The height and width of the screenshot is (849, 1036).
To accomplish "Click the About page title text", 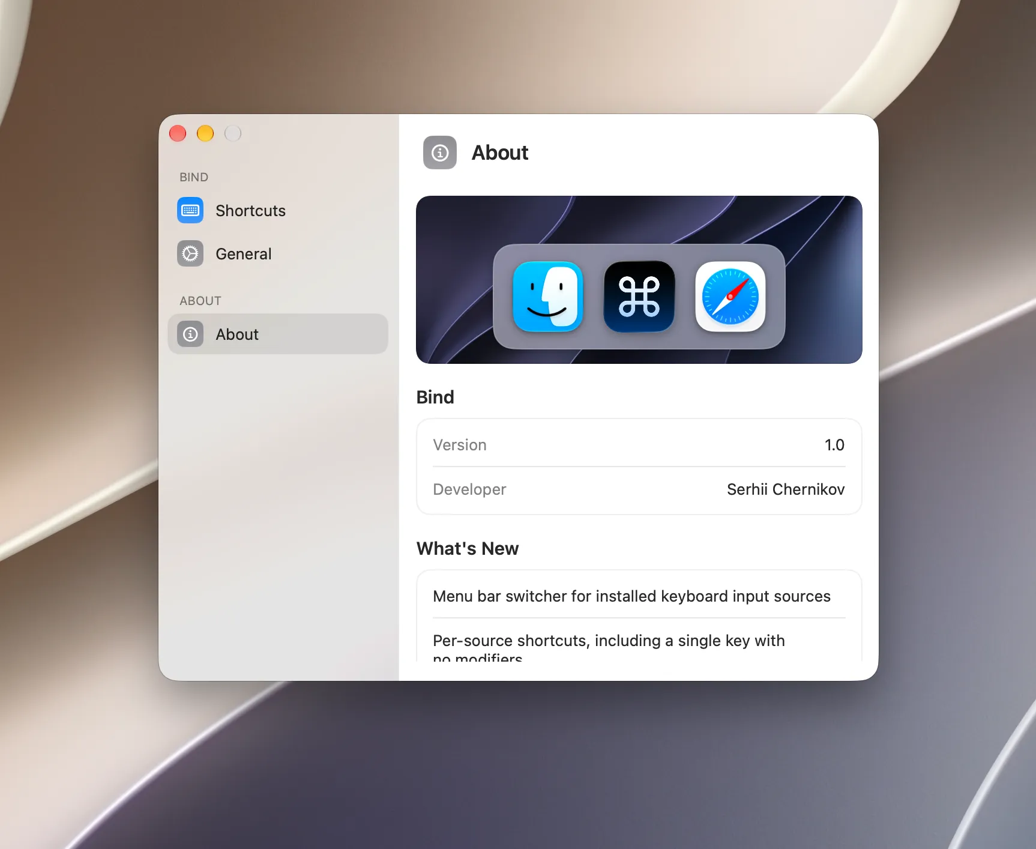I will point(500,153).
